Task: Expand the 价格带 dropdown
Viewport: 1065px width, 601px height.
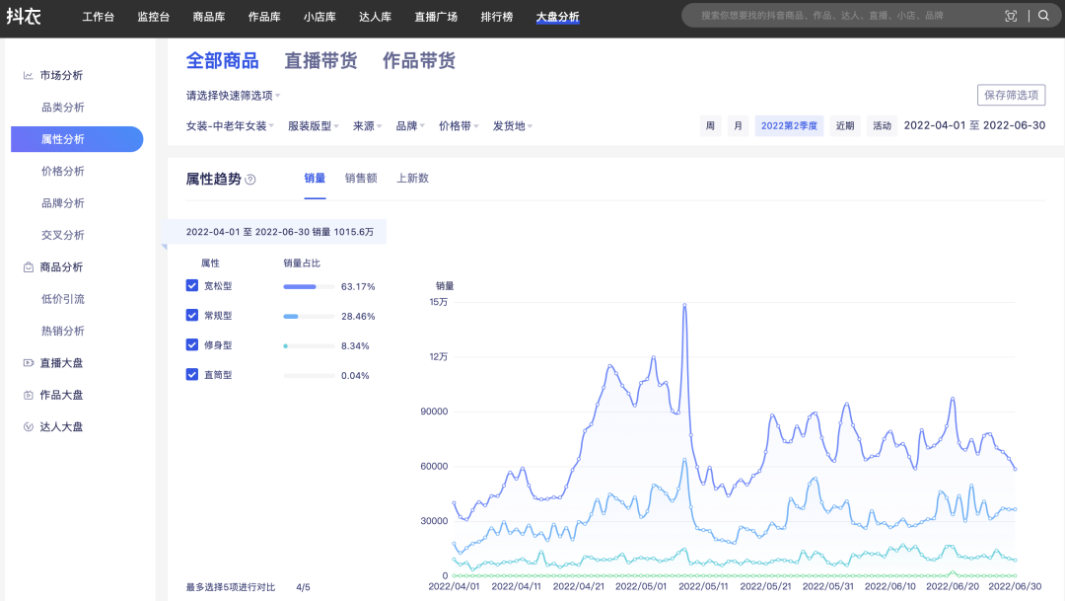Action: tap(459, 126)
